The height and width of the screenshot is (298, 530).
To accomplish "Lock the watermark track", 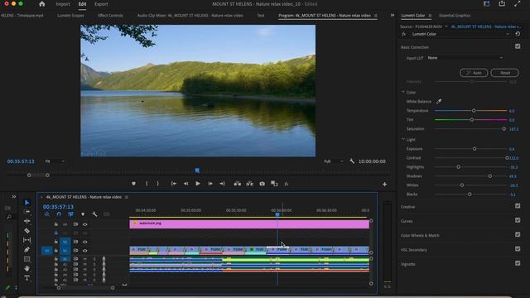I will click(55, 224).
